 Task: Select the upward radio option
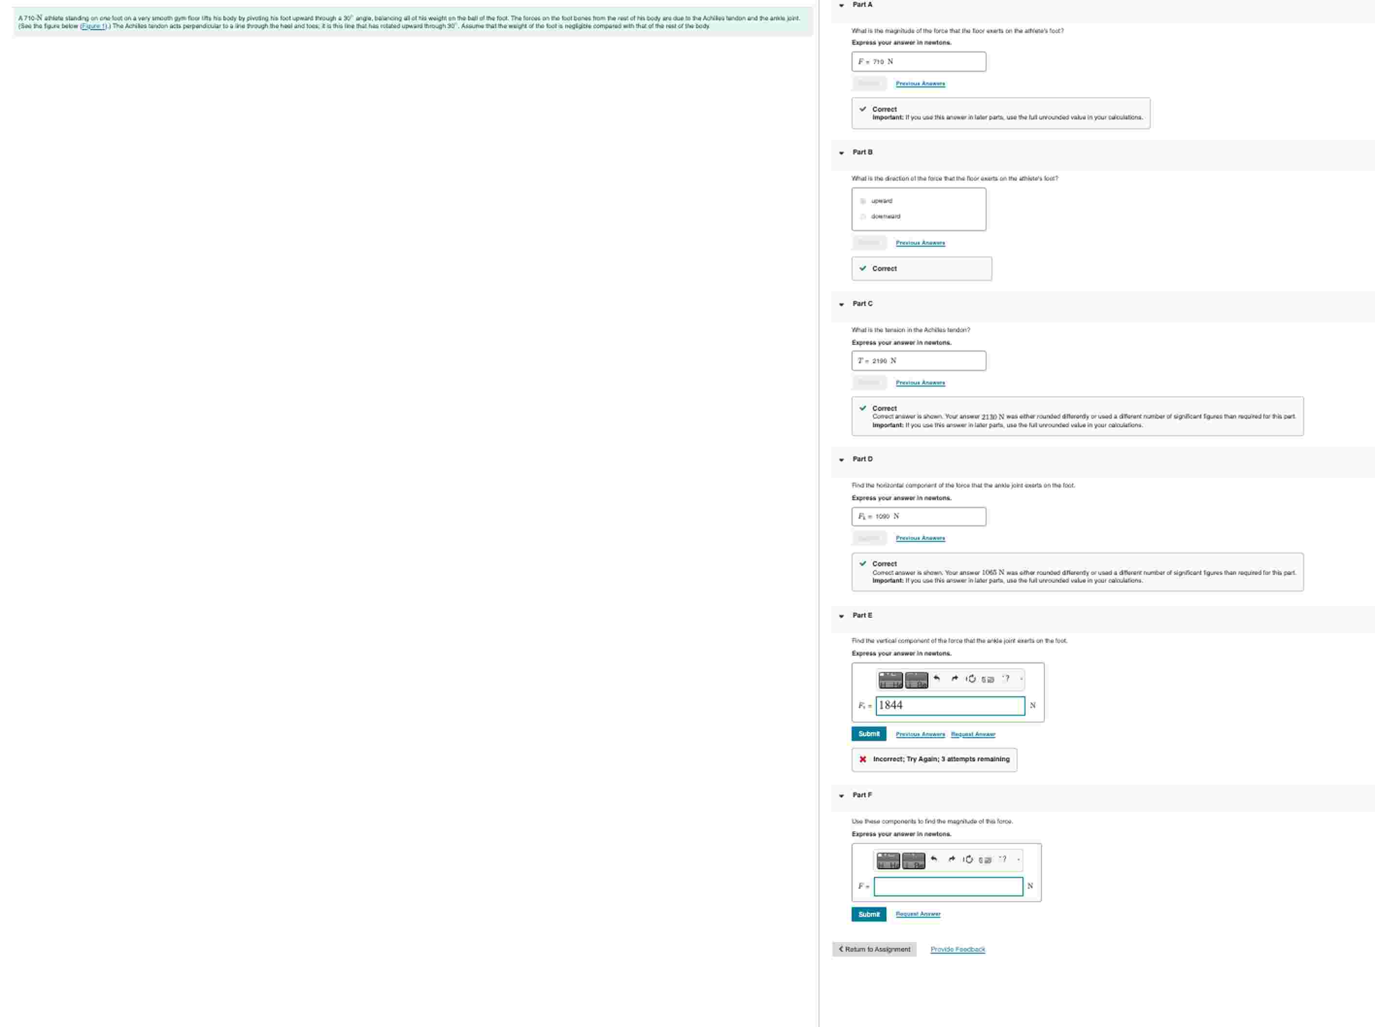tap(863, 201)
